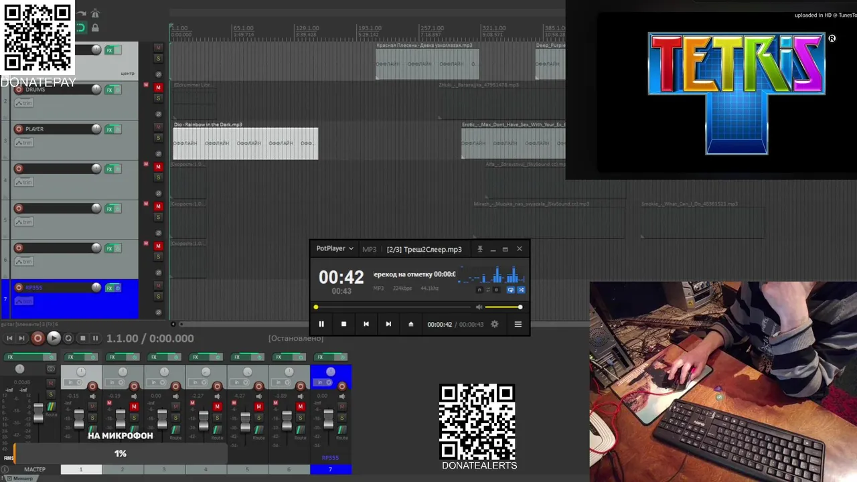Toggle the blue monitor button beside PotPlayer shuffle
The width and height of the screenshot is (857, 482).
tap(511, 290)
